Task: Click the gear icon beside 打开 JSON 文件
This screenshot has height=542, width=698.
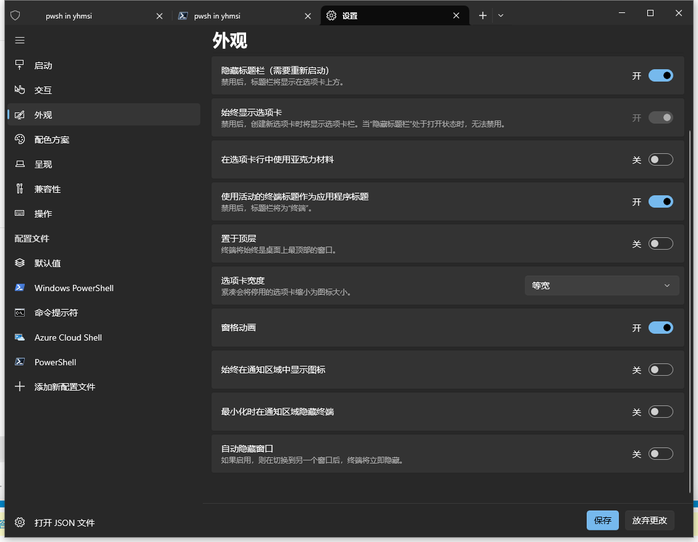Action: pyautogui.click(x=20, y=522)
